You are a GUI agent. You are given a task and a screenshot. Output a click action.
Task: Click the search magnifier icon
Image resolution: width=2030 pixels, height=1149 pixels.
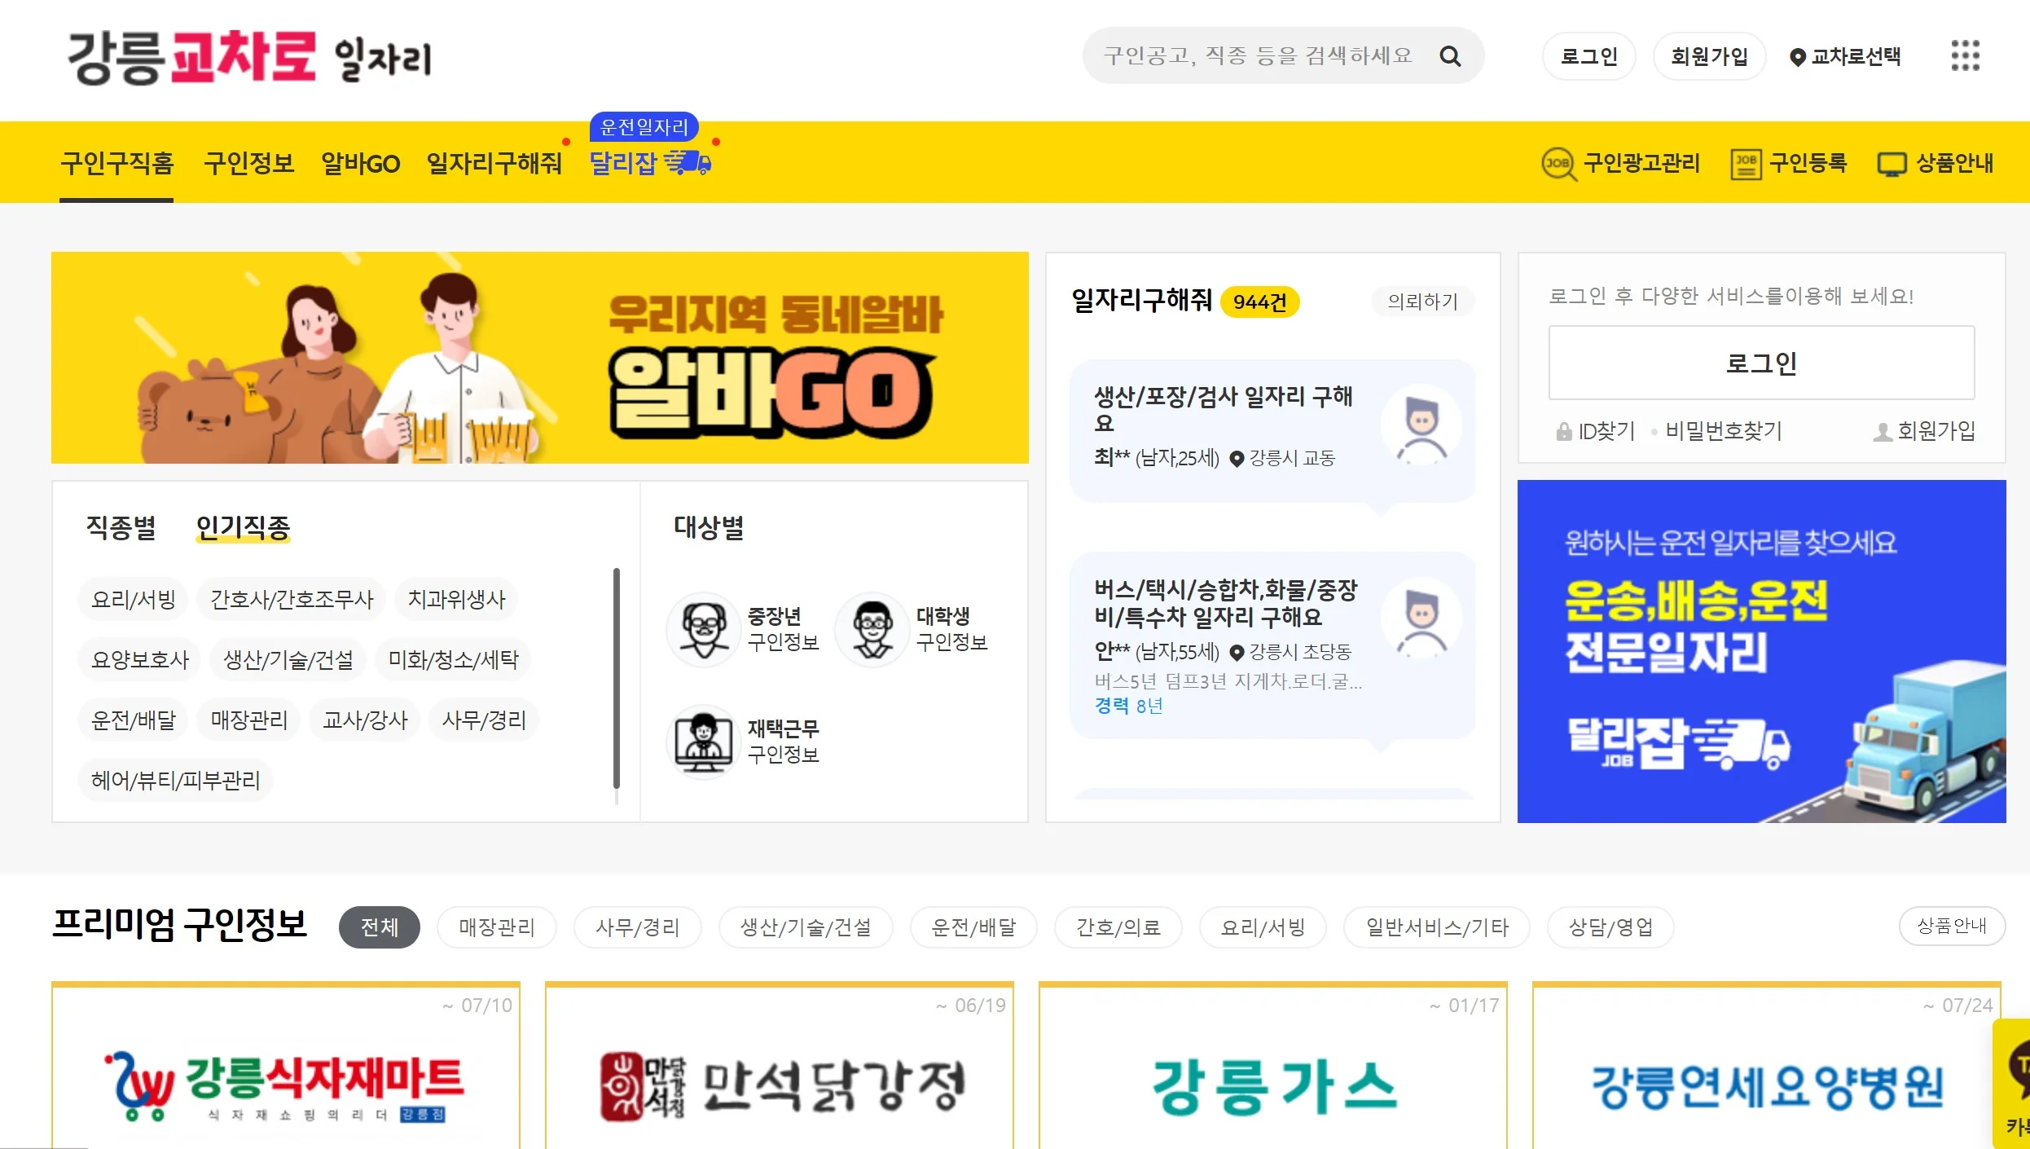point(1450,56)
